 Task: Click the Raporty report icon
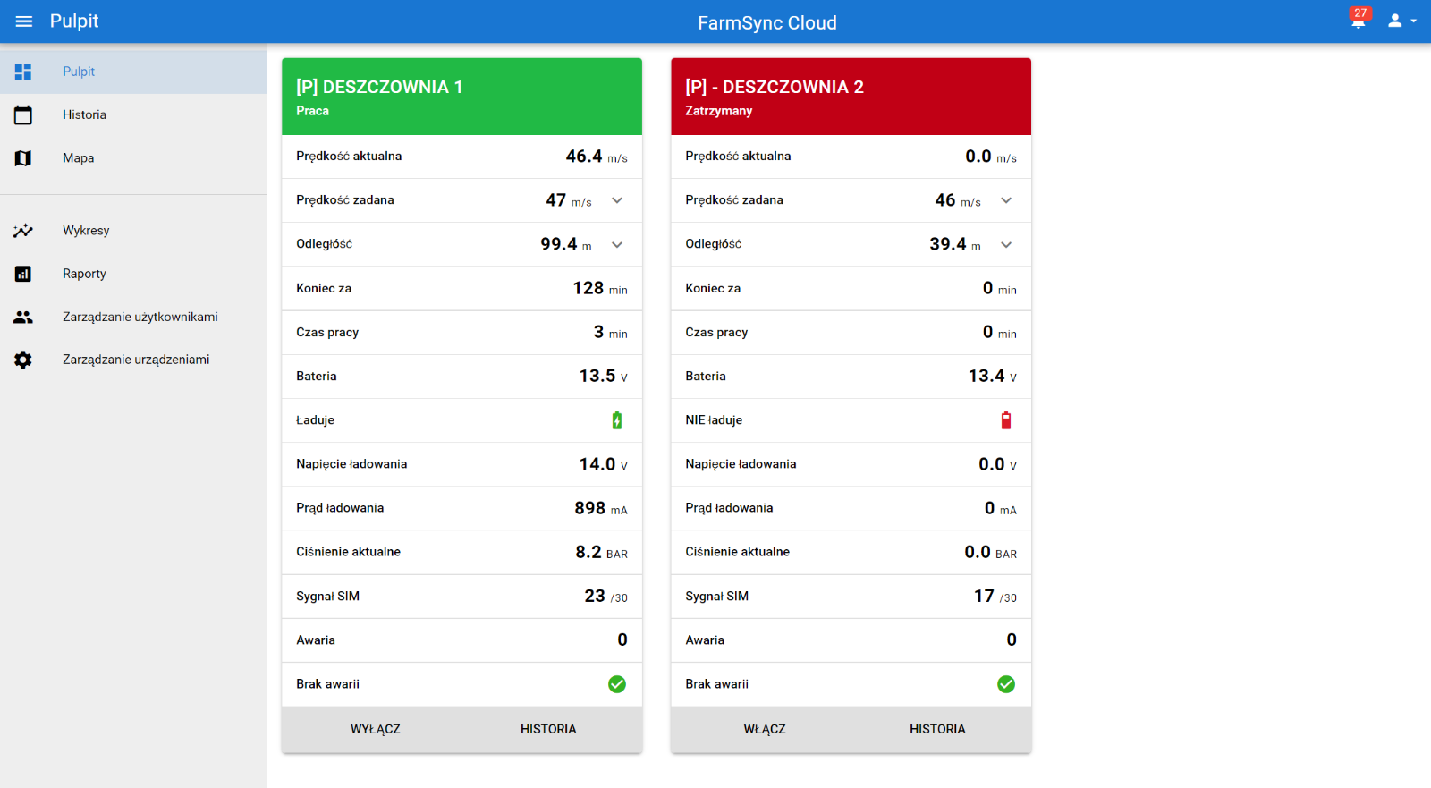23,274
